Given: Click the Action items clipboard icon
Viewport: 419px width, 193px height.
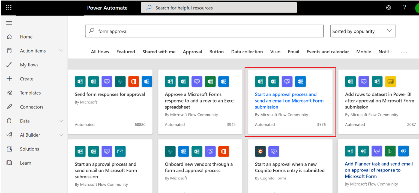Looking at the screenshot, I should (x=9, y=51).
